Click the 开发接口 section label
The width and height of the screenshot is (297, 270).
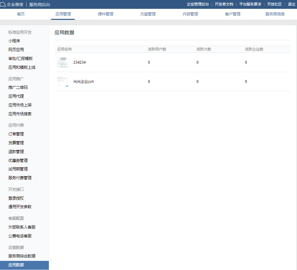16,189
